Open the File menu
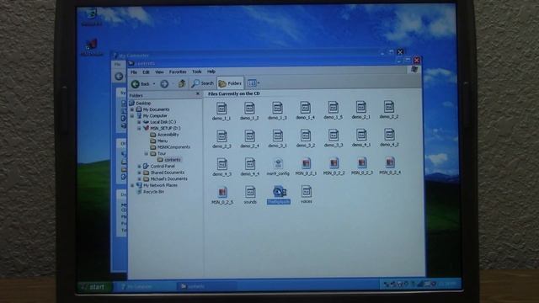The image size is (539, 303). (134, 72)
